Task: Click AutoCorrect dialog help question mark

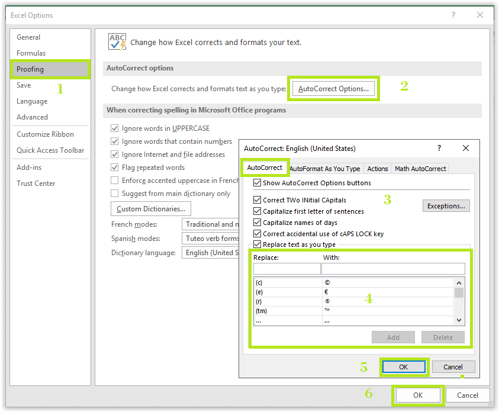Action: 439,148
